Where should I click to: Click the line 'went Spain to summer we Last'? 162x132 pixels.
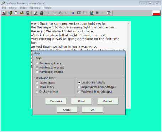tap(69, 23)
